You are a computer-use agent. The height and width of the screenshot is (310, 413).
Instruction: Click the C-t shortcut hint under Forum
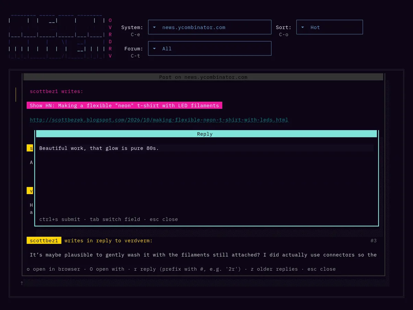click(135, 56)
